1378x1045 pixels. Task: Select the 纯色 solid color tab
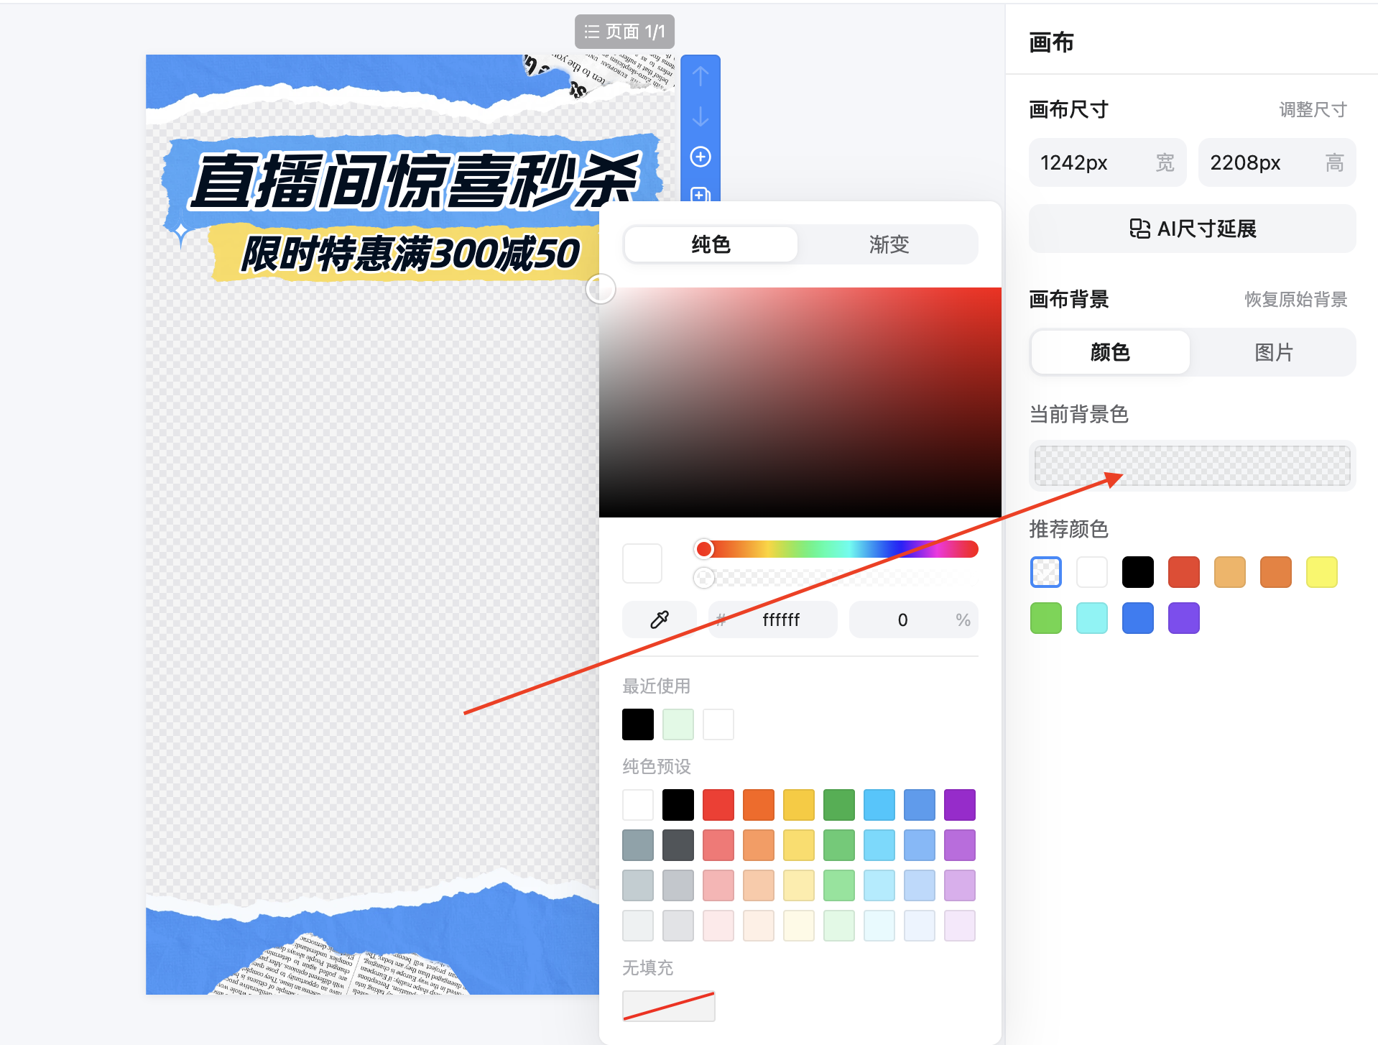710,244
